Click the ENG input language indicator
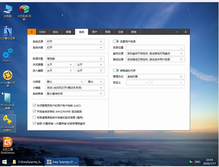Image resolution: width=219 pixels, height=167 pixels. coord(198,162)
